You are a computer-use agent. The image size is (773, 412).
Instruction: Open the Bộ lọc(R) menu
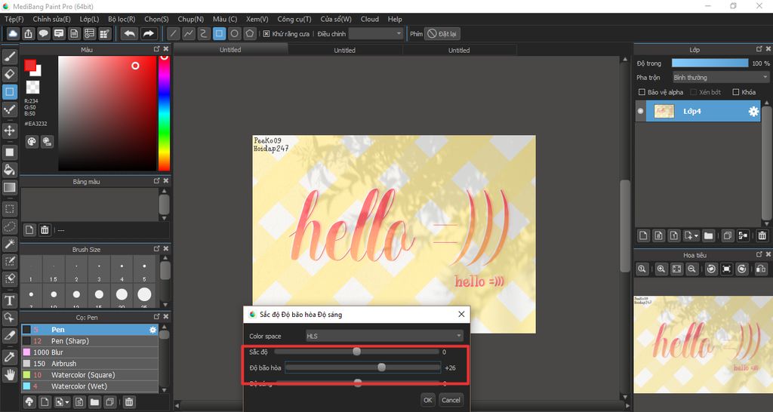coord(122,19)
